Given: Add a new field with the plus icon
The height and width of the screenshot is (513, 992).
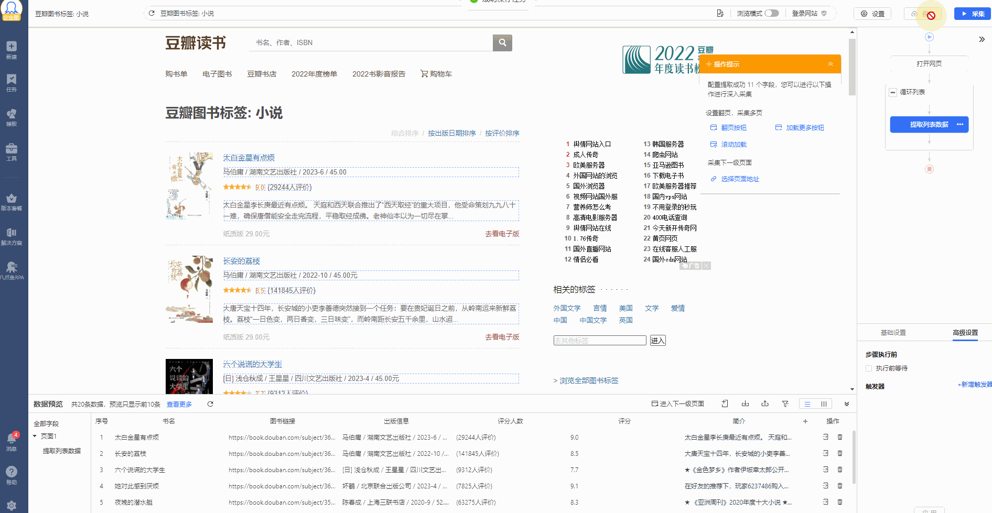Looking at the screenshot, I should [805, 421].
